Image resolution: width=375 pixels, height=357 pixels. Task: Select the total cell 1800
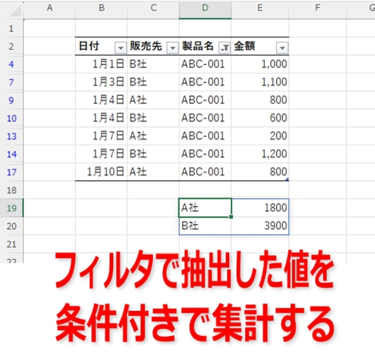coord(260,208)
